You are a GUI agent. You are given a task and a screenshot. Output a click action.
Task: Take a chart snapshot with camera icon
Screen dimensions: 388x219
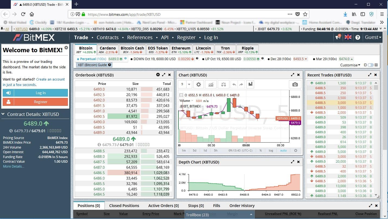click(x=295, y=85)
